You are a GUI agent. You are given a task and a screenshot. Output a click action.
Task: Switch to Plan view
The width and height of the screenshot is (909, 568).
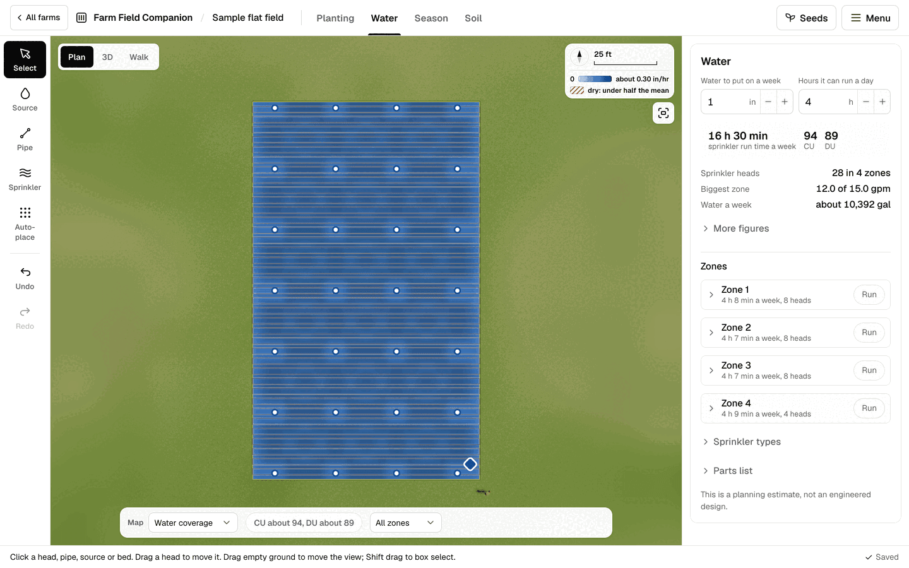77,57
